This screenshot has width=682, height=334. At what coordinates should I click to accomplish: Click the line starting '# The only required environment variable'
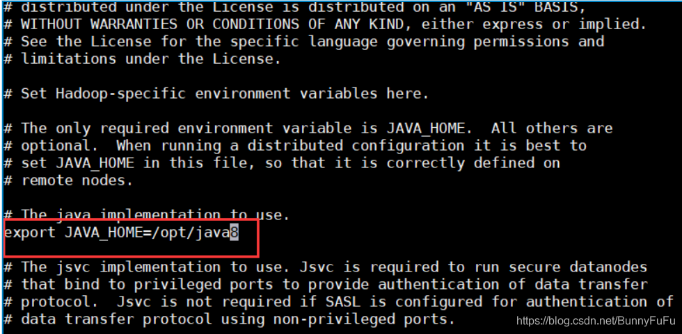point(308,128)
